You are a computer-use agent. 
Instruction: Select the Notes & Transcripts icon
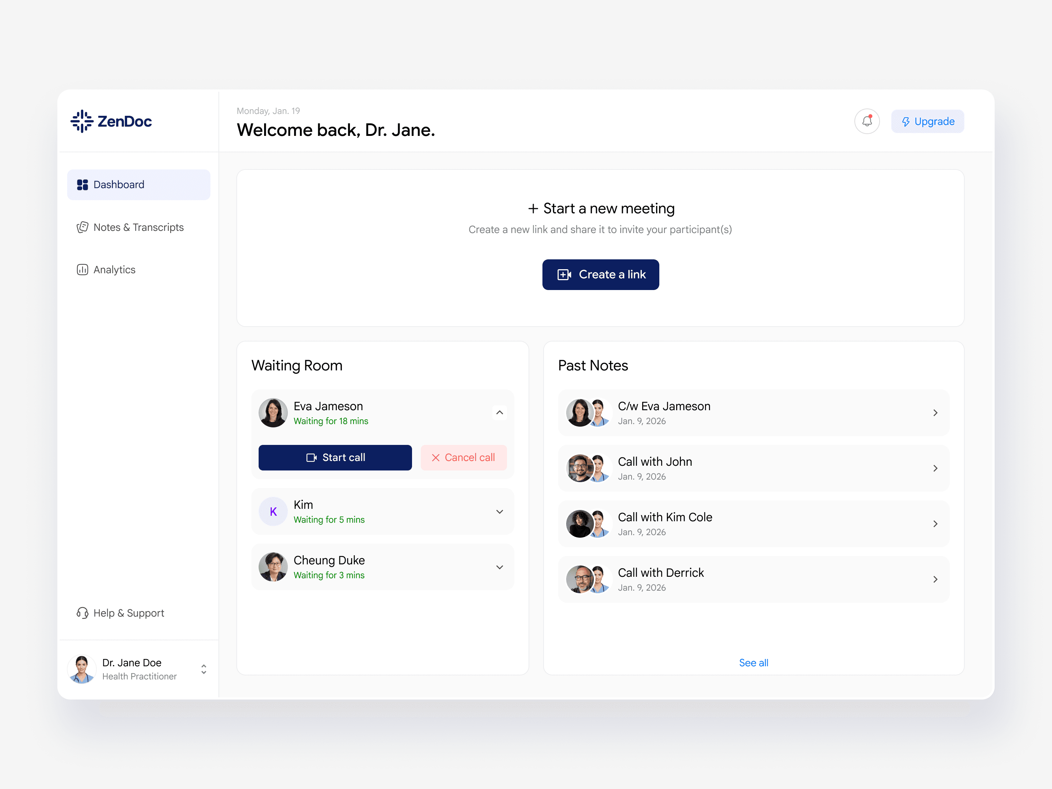(x=83, y=227)
